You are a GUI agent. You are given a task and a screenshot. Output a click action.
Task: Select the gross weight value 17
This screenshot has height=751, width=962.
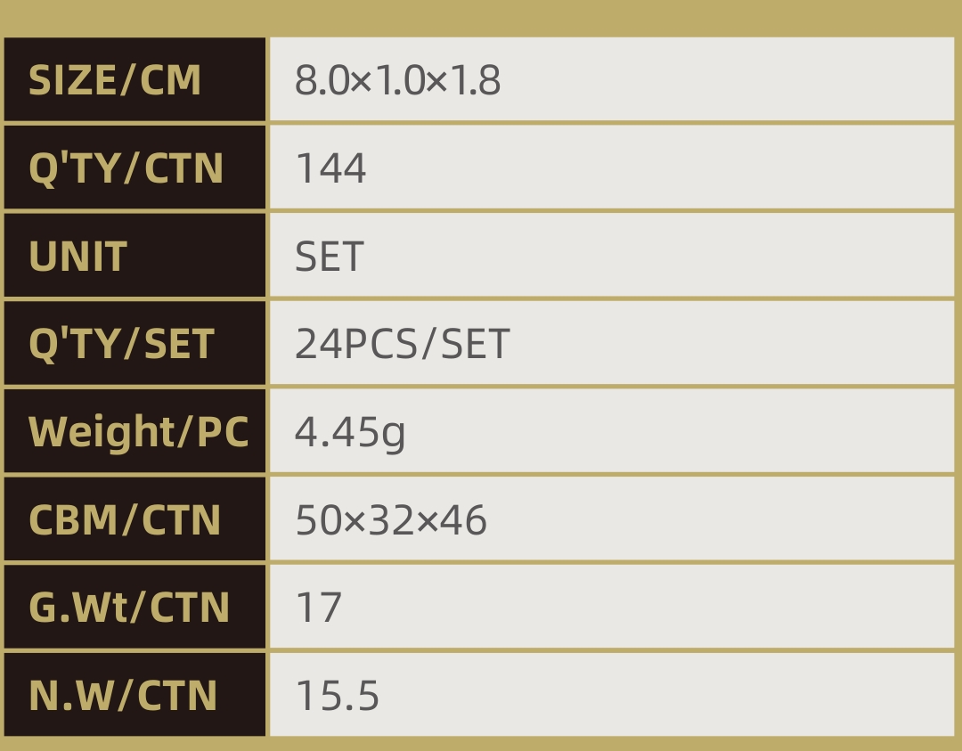click(x=319, y=608)
